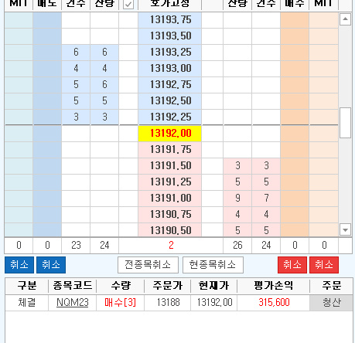The width and height of the screenshot is (355, 343).
Task: Select the highlighted current price 13192.00 cell
Action: pyautogui.click(x=170, y=134)
